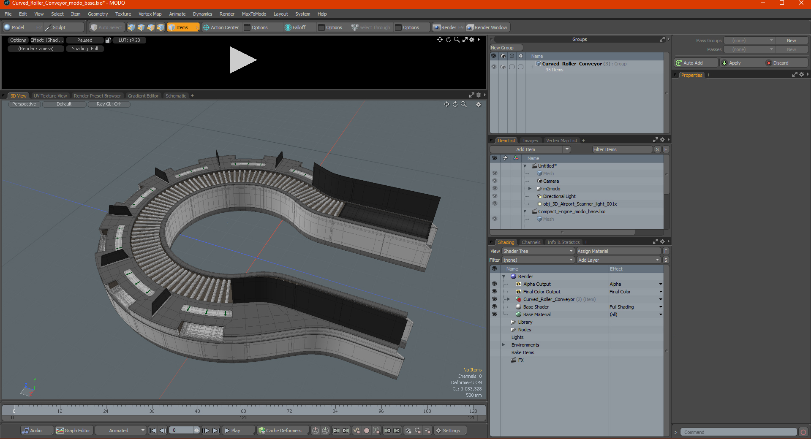
Task: Start preview render play button
Action: [x=243, y=60]
